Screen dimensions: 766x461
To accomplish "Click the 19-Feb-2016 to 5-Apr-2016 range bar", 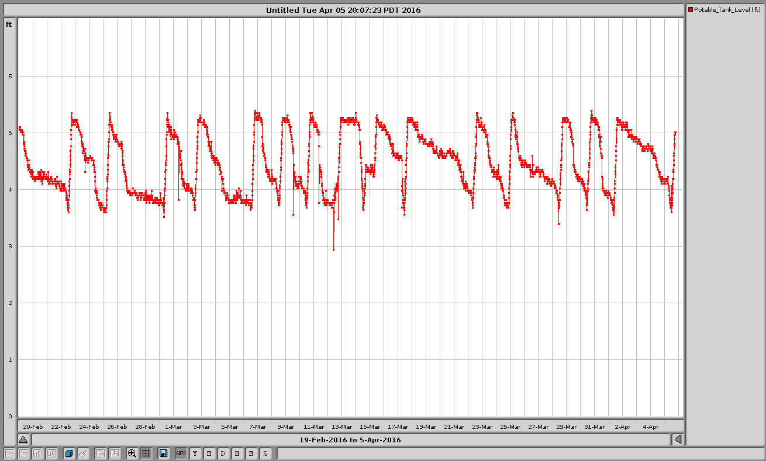I will (350, 439).
